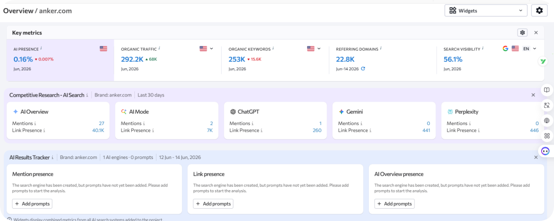Open Search Visibility value 56.1%
This screenshot has width=554, height=221.
tap(453, 59)
